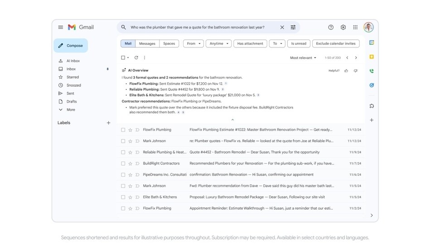Open the Anytime date dropdown
The height and width of the screenshot is (244, 435).
tap(218, 43)
